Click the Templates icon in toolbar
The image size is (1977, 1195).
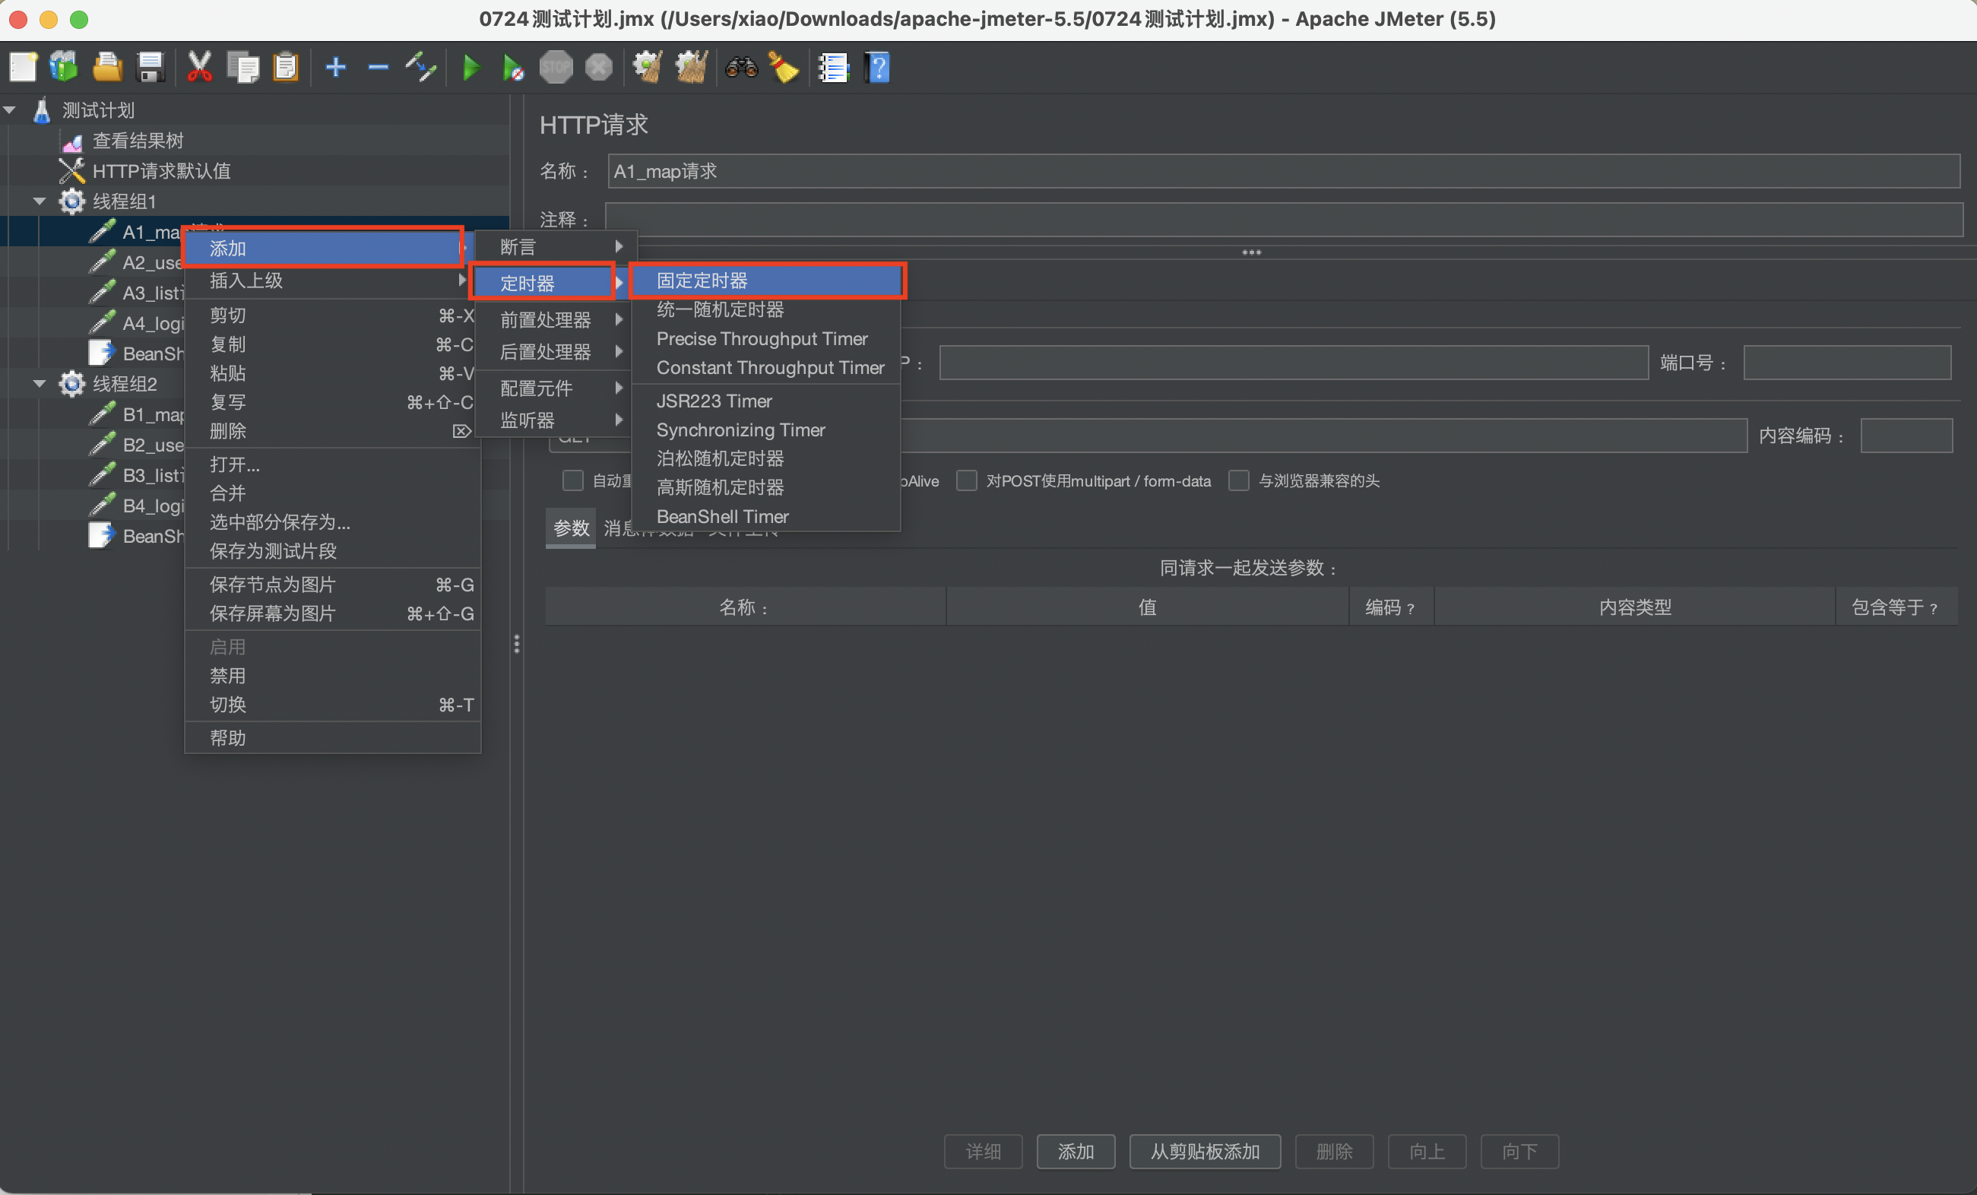[x=64, y=68]
